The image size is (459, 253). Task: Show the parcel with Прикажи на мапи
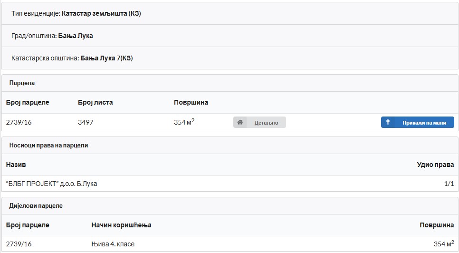424,122
